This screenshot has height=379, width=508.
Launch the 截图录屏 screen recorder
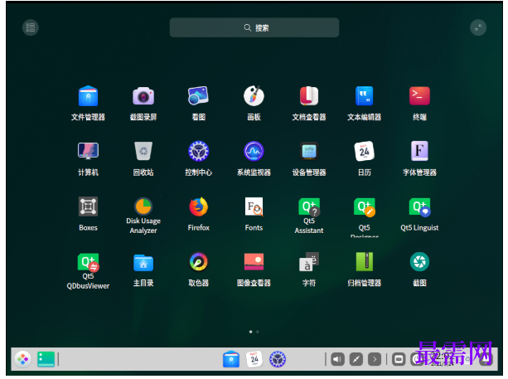click(x=143, y=96)
